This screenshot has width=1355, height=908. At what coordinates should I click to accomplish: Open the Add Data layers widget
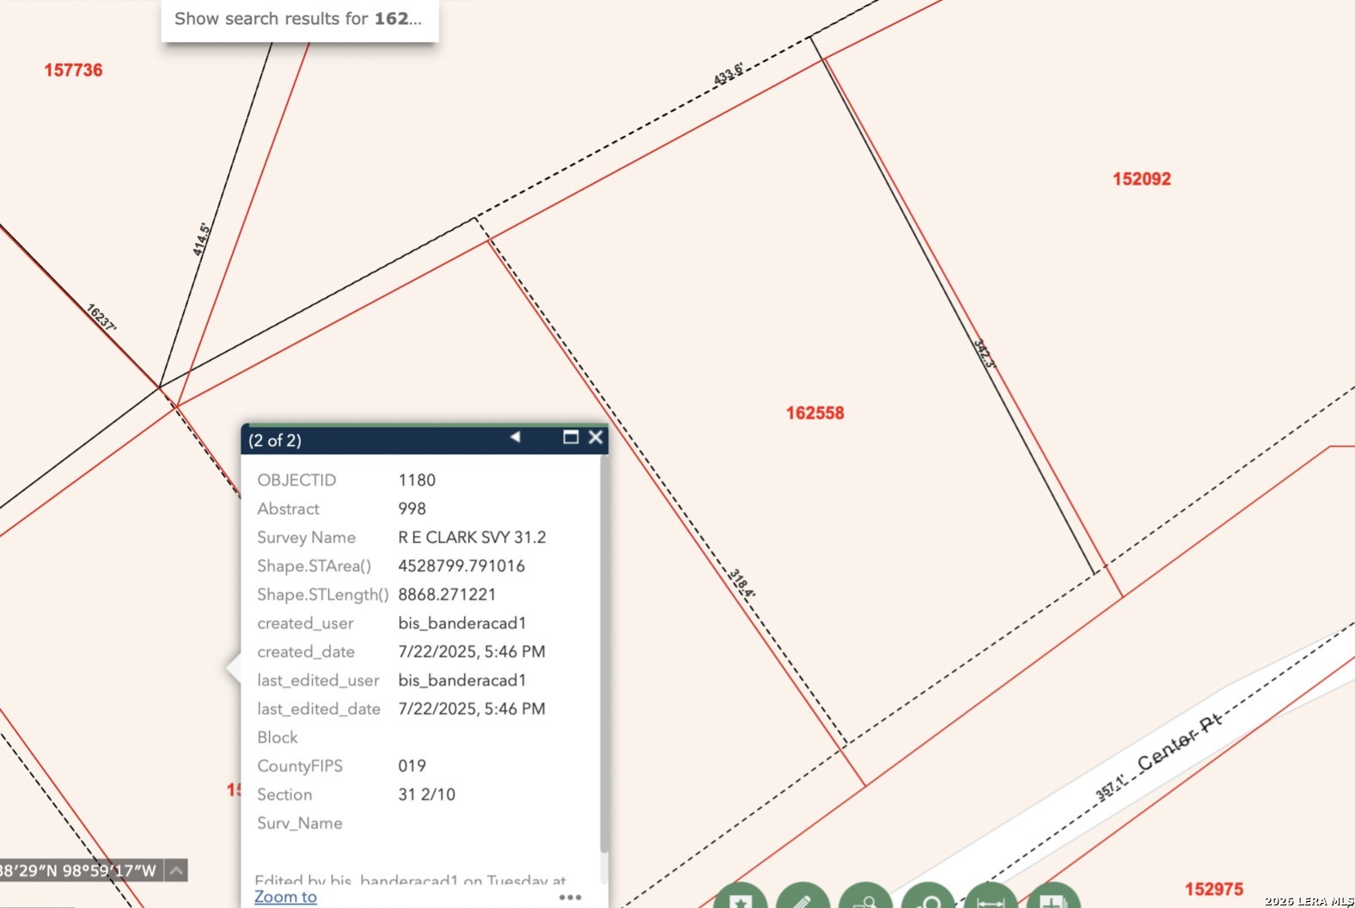(x=1053, y=899)
